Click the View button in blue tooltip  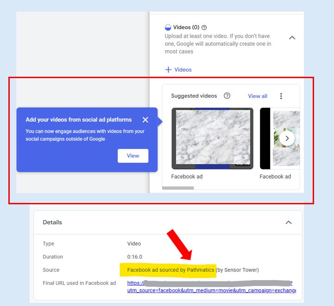[x=133, y=156]
